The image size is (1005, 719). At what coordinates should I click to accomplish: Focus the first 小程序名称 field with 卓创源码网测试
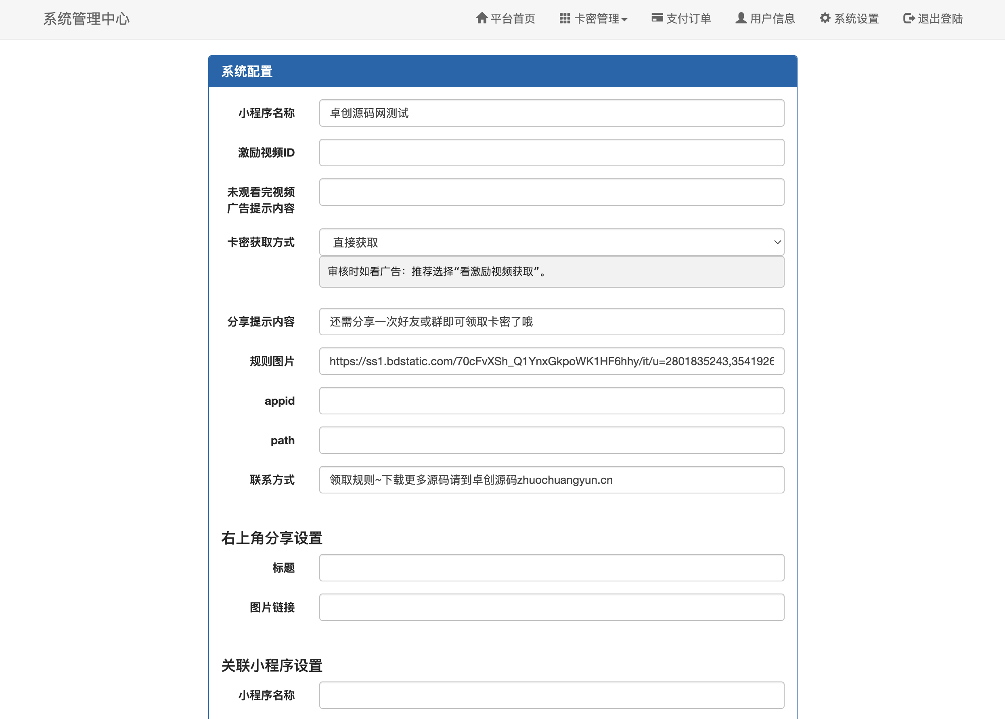pyautogui.click(x=551, y=113)
